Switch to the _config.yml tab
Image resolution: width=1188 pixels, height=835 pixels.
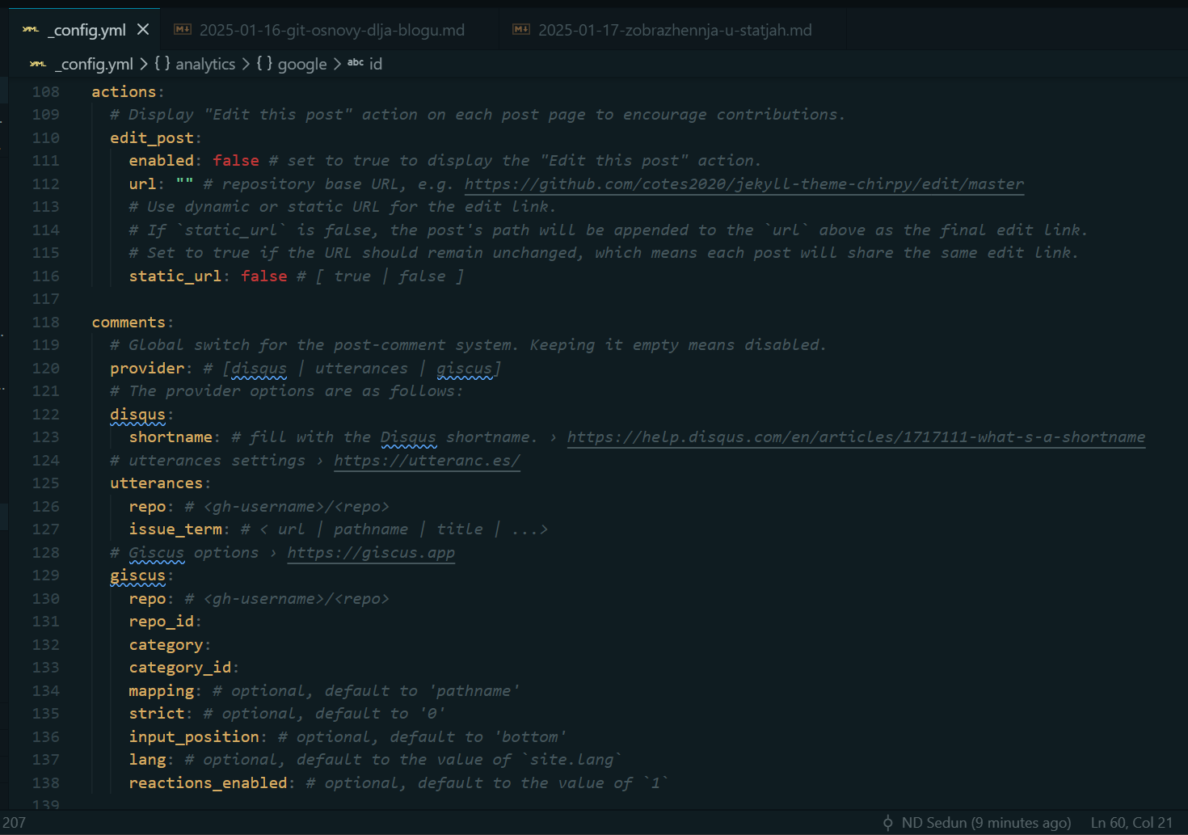coord(85,30)
